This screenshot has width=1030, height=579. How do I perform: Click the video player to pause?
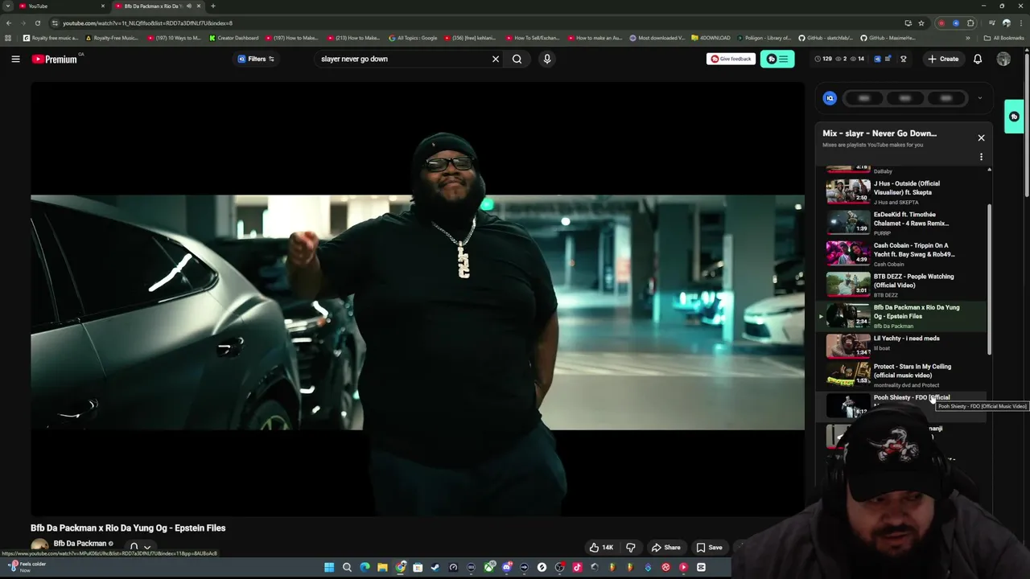pyautogui.click(x=418, y=299)
